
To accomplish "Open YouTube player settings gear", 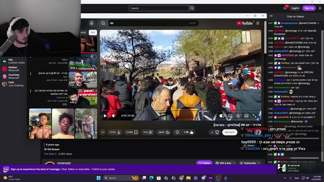I will [238, 116].
